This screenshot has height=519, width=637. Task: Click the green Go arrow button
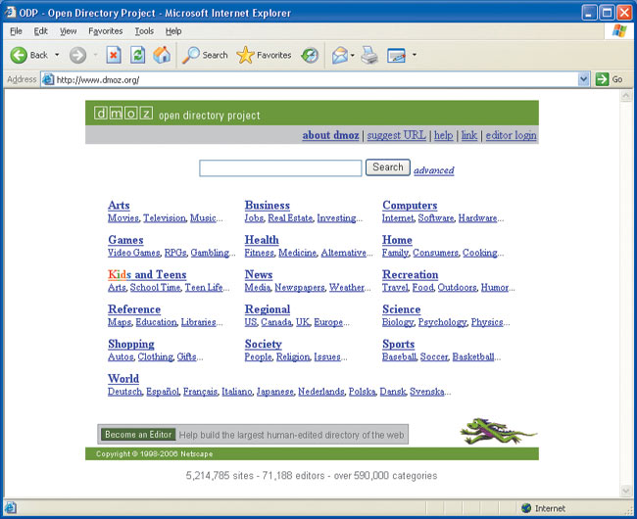(x=602, y=79)
